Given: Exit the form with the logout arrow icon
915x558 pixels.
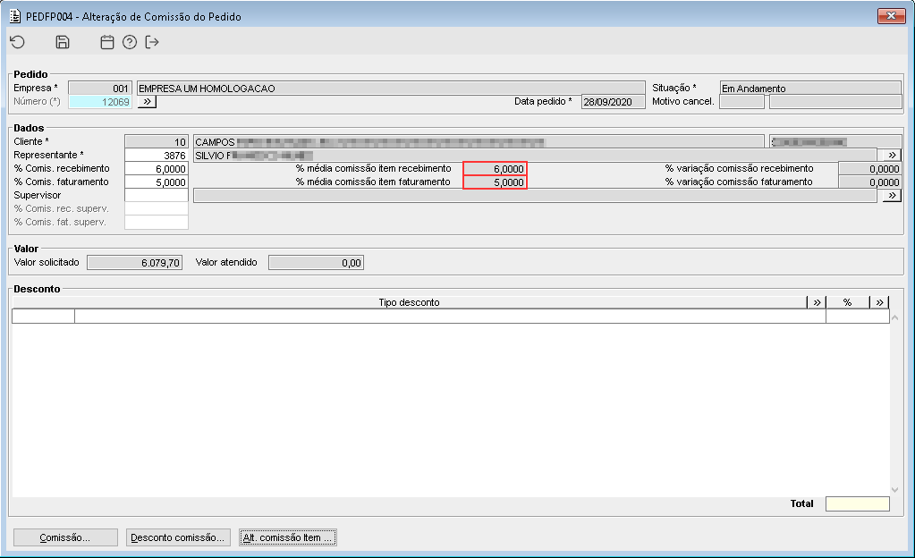Looking at the screenshot, I should tap(152, 42).
